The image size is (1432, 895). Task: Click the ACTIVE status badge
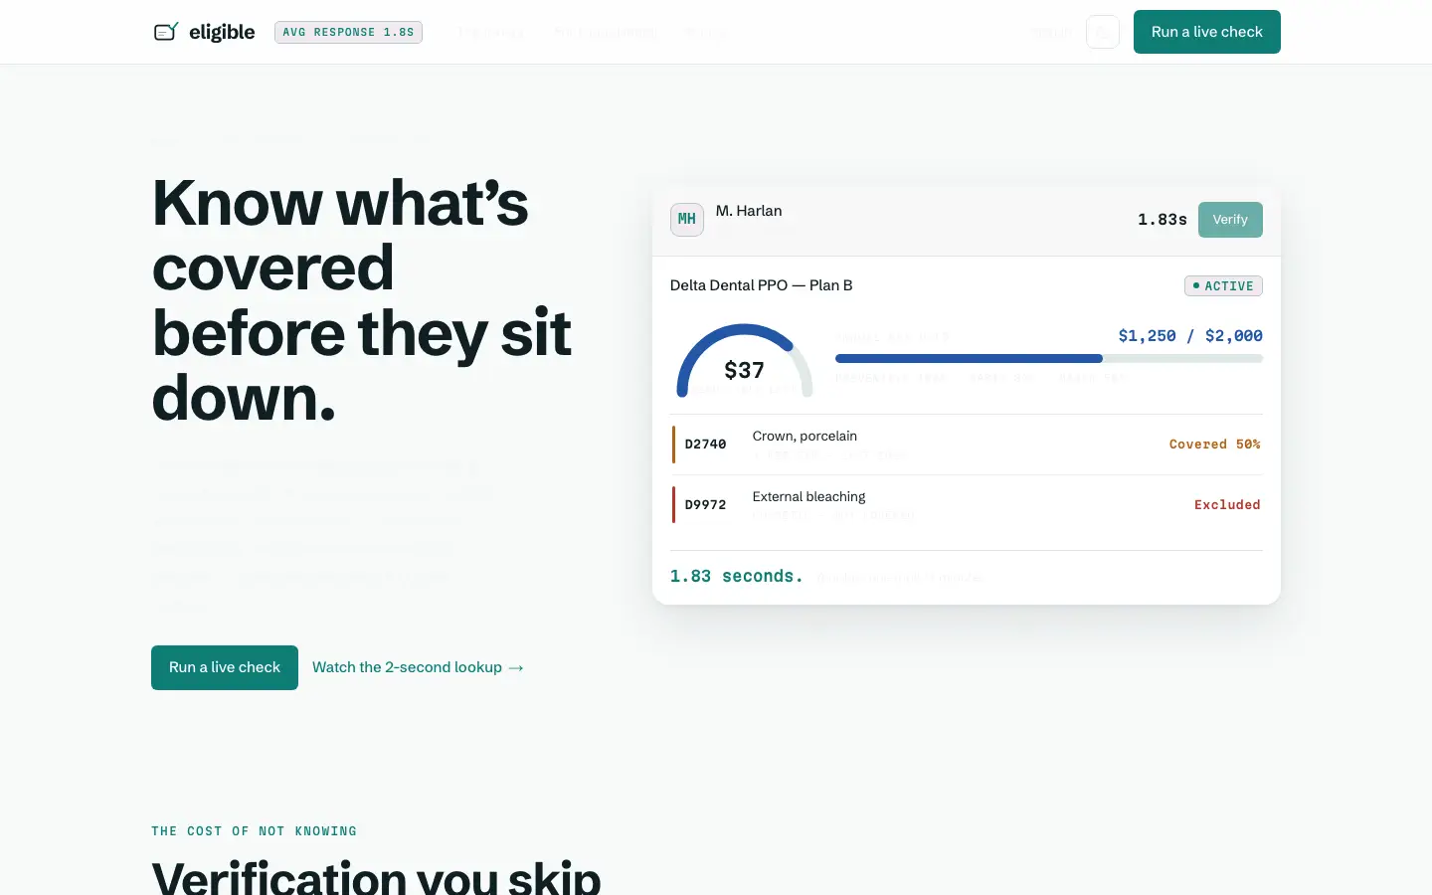[x=1223, y=286]
